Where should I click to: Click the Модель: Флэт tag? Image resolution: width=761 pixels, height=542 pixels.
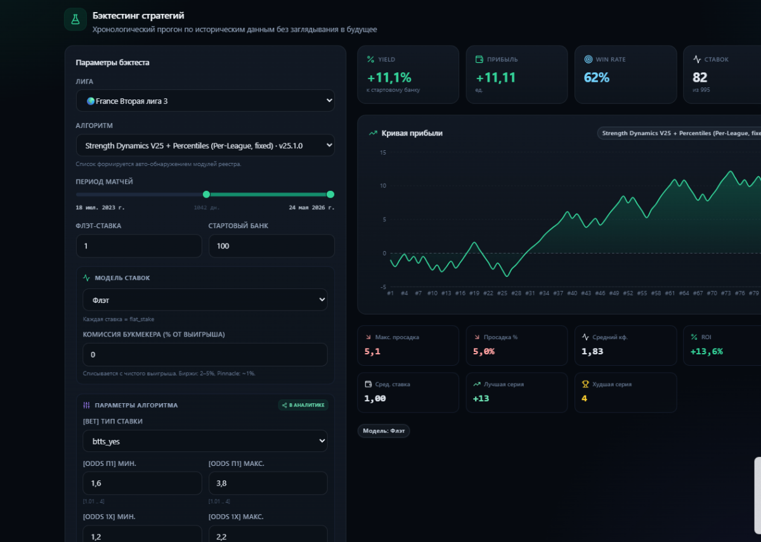tap(384, 431)
